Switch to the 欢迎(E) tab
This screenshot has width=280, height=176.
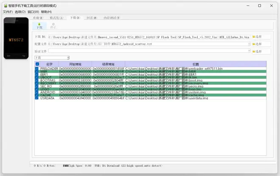point(38,18)
